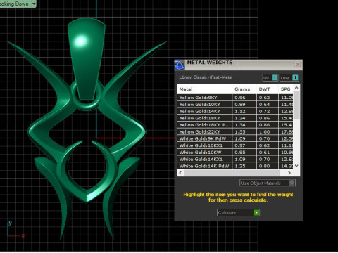Viewport: 338px width, 253px height.
Task: Select the White Gold:14K PdW row
Action: click(234, 166)
